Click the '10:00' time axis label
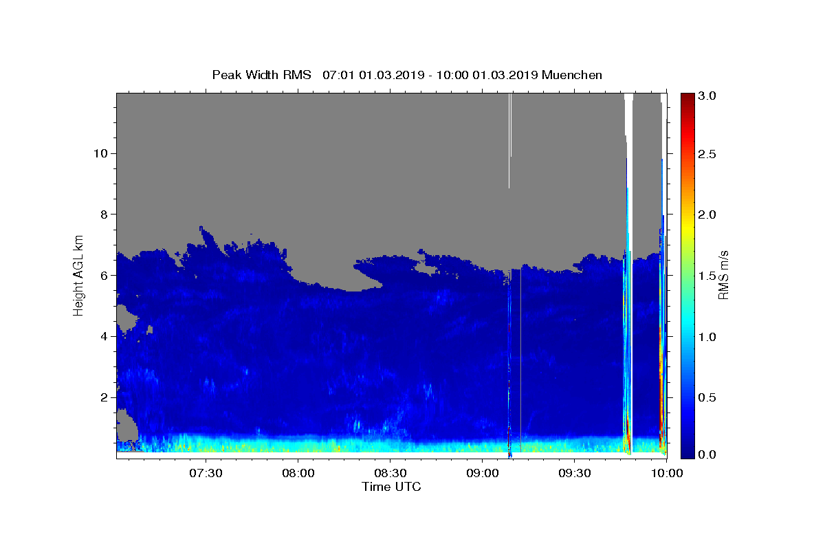The image size is (825, 550). click(x=667, y=474)
